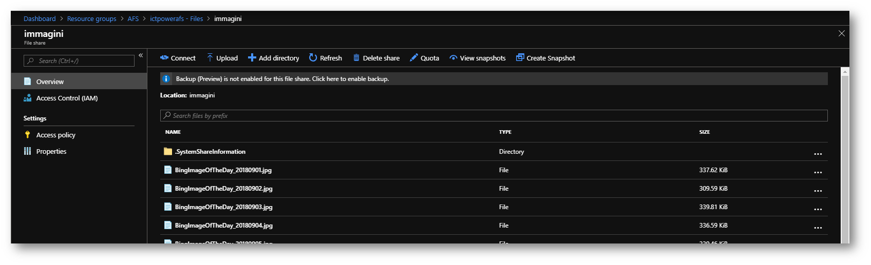Go to Resource groups breadcrumb

(x=91, y=18)
